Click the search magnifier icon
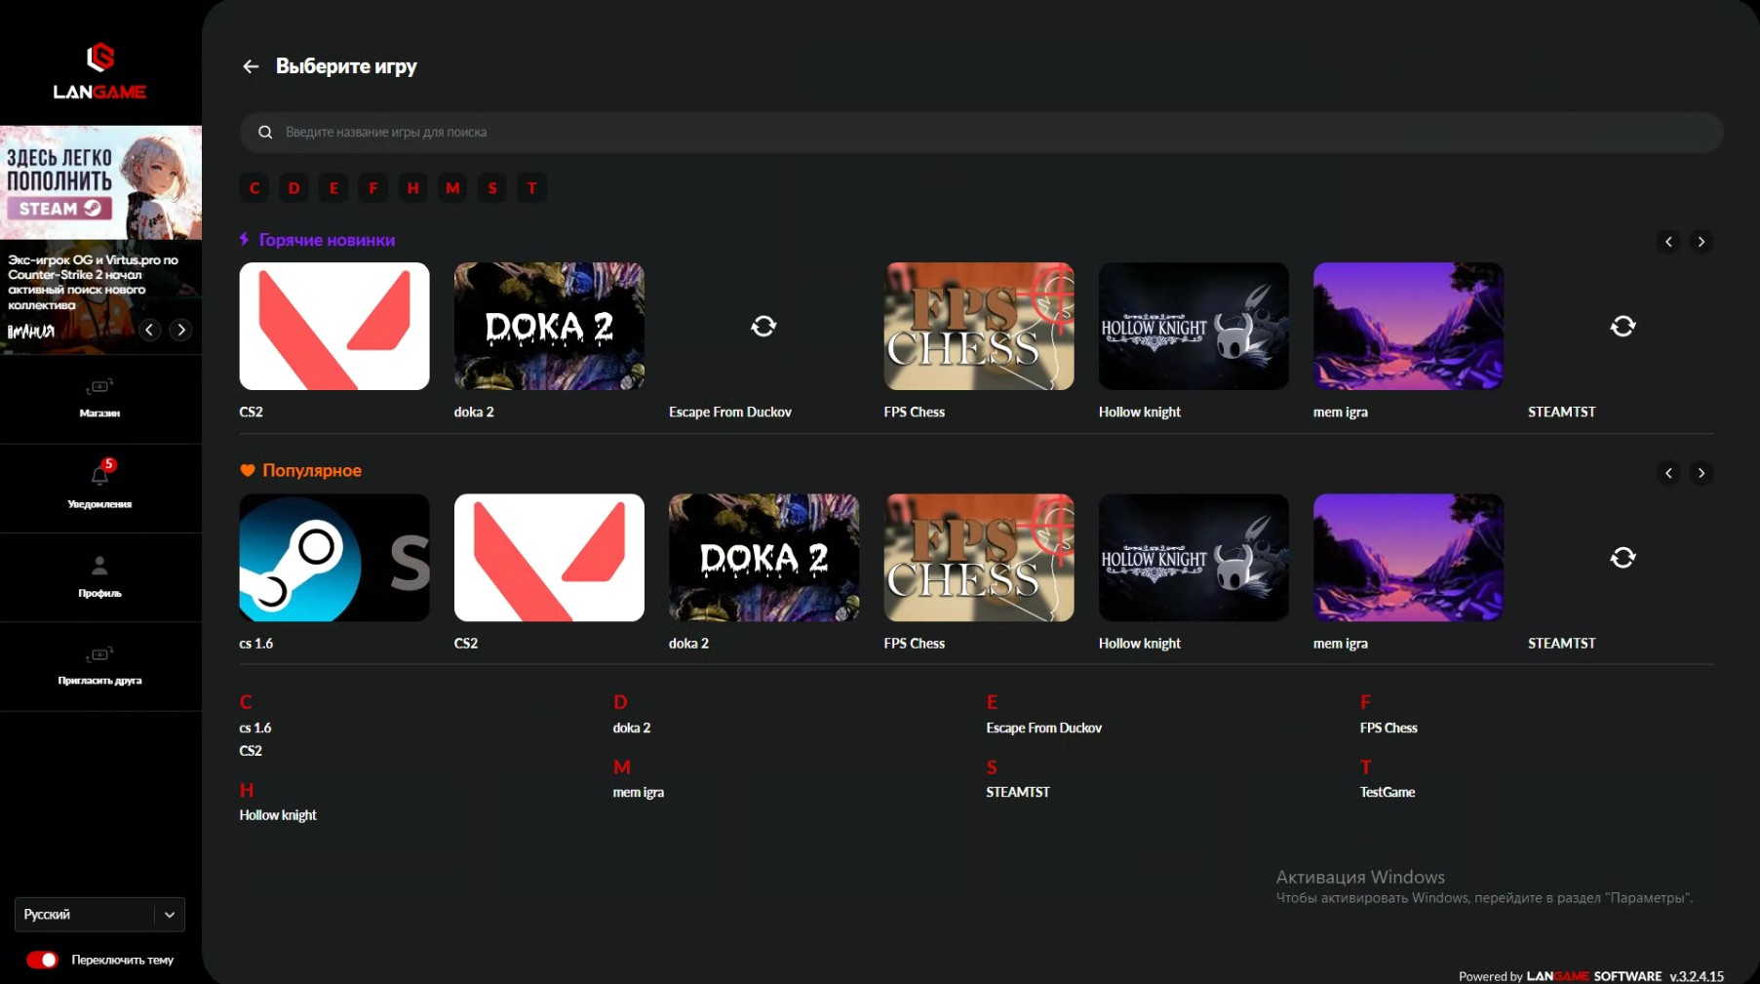Image resolution: width=1760 pixels, height=984 pixels. (265, 133)
